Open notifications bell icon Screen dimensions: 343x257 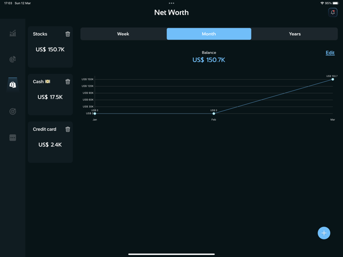(x=333, y=12)
